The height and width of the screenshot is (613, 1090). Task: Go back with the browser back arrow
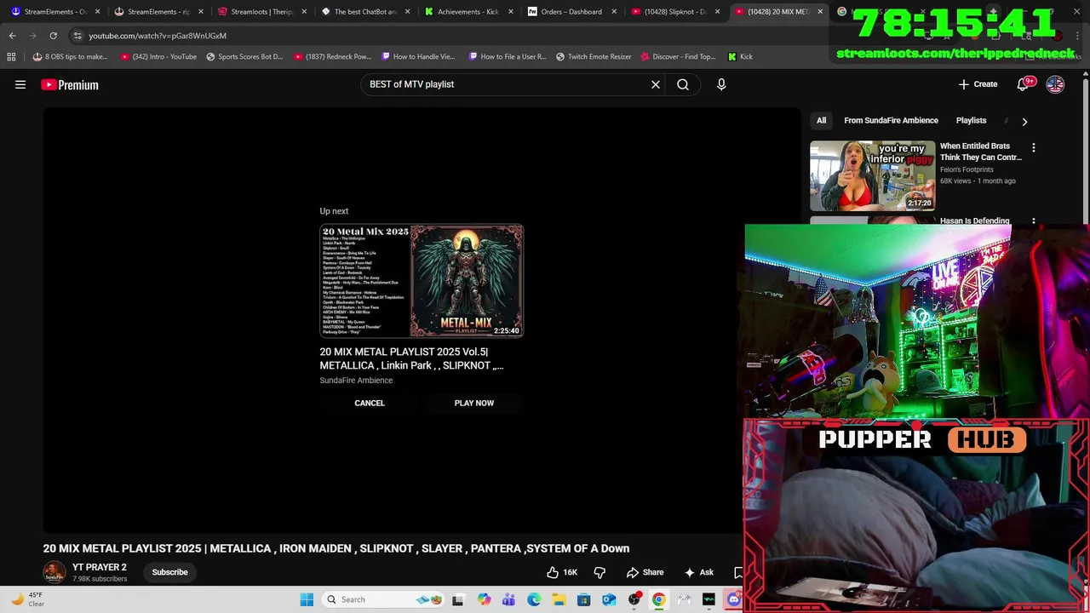pos(12,36)
